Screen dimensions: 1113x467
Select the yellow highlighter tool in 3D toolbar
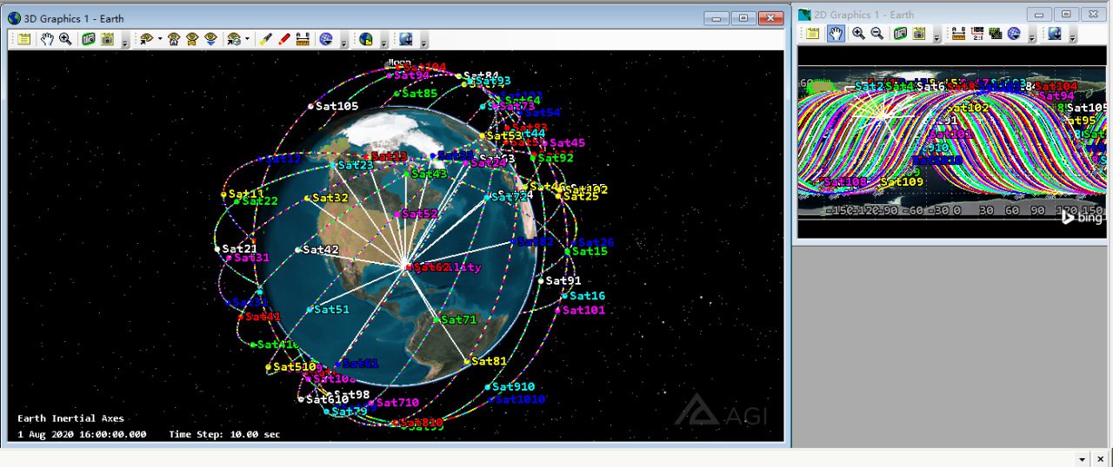pyautogui.click(x=267, y=39)
